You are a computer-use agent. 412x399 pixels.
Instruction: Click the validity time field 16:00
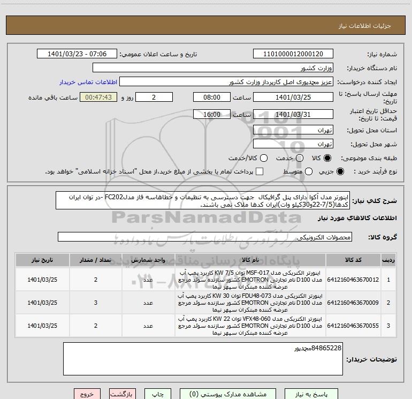pyautogui.click(x=212, y=114)
